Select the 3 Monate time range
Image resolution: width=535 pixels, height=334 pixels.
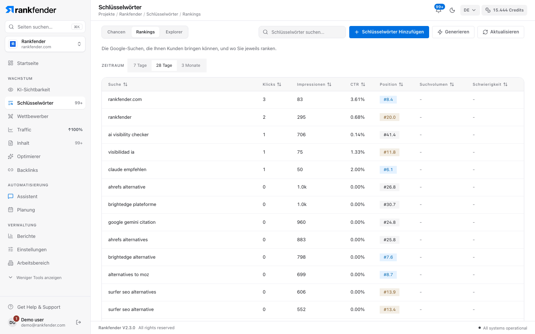[191, 65]
